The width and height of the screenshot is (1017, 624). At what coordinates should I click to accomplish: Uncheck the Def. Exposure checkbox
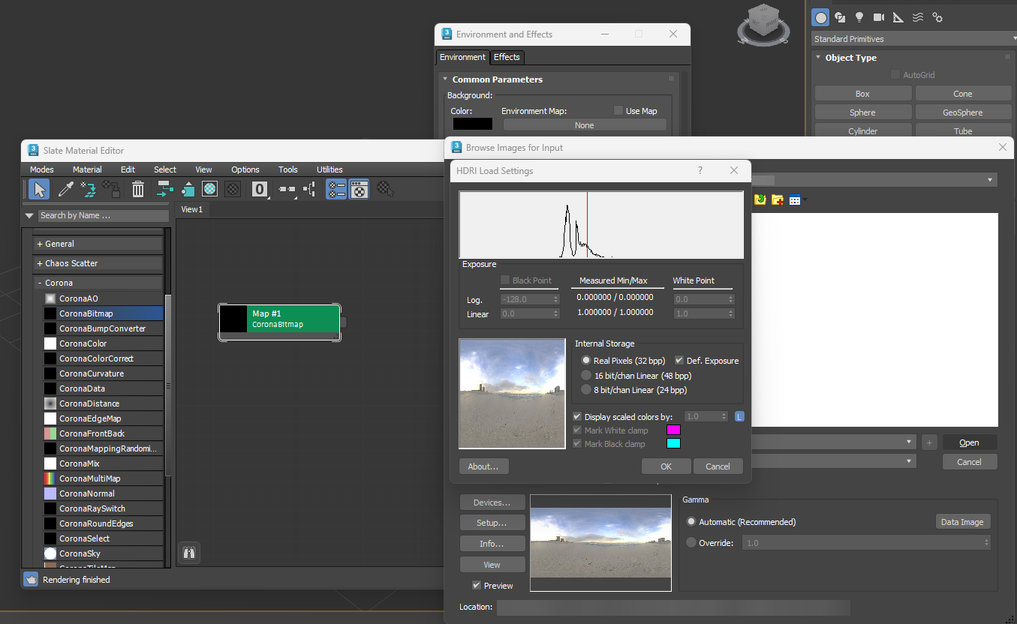click(679, 361)
